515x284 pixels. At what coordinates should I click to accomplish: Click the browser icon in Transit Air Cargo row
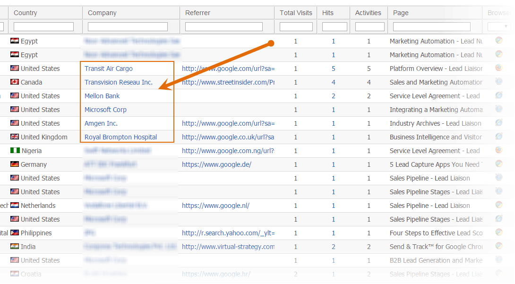[x=499, y=68]
